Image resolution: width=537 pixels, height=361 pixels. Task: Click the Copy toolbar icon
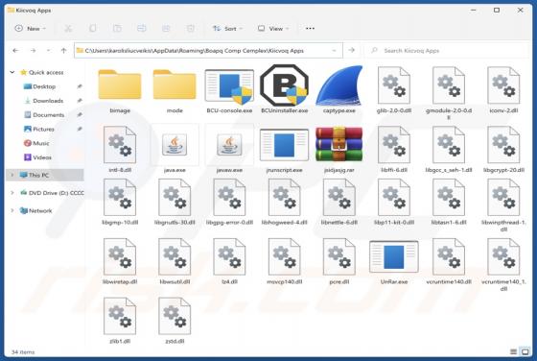(x=92, y=29)
